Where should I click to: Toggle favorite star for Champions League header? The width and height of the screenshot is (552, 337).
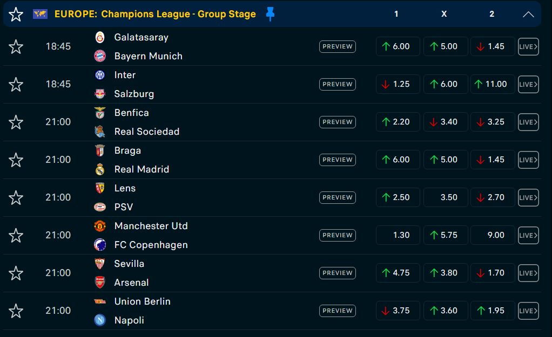(16, 15)
